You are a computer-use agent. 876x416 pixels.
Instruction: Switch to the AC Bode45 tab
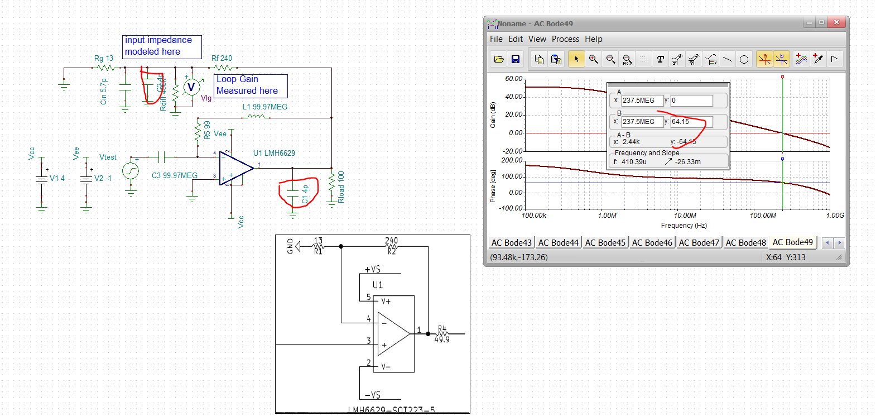605,243
